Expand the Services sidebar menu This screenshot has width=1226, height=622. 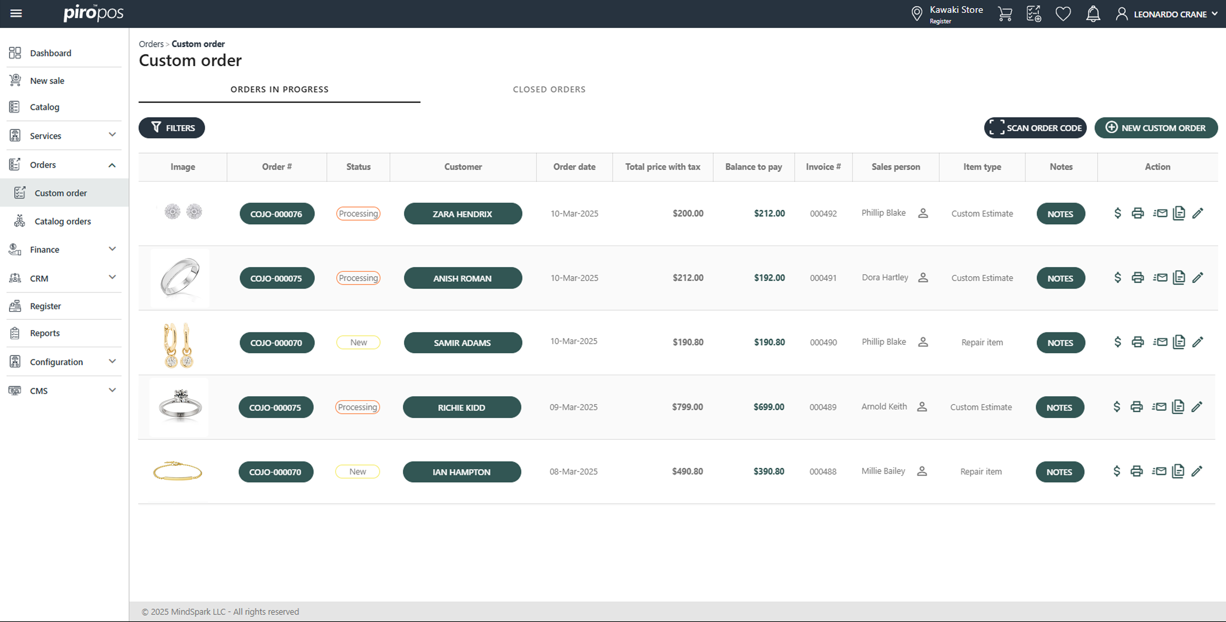(x=112, y=135)
